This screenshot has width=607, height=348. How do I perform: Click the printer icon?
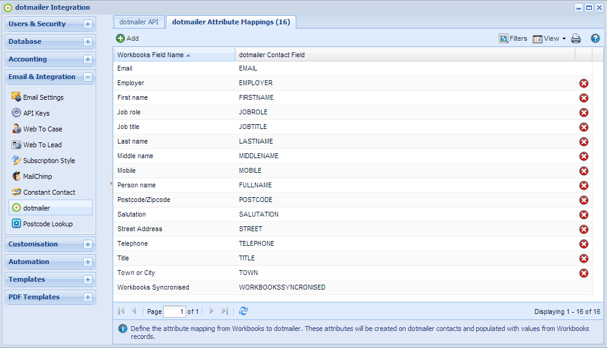576,38
